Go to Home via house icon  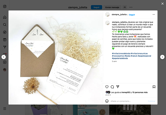pyautogui.click(x=5, y=17)
